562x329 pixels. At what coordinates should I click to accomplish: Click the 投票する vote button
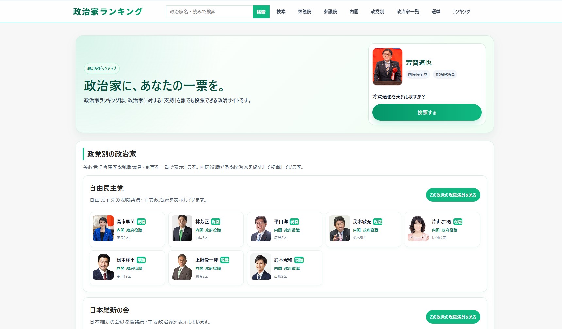[427, 113]
